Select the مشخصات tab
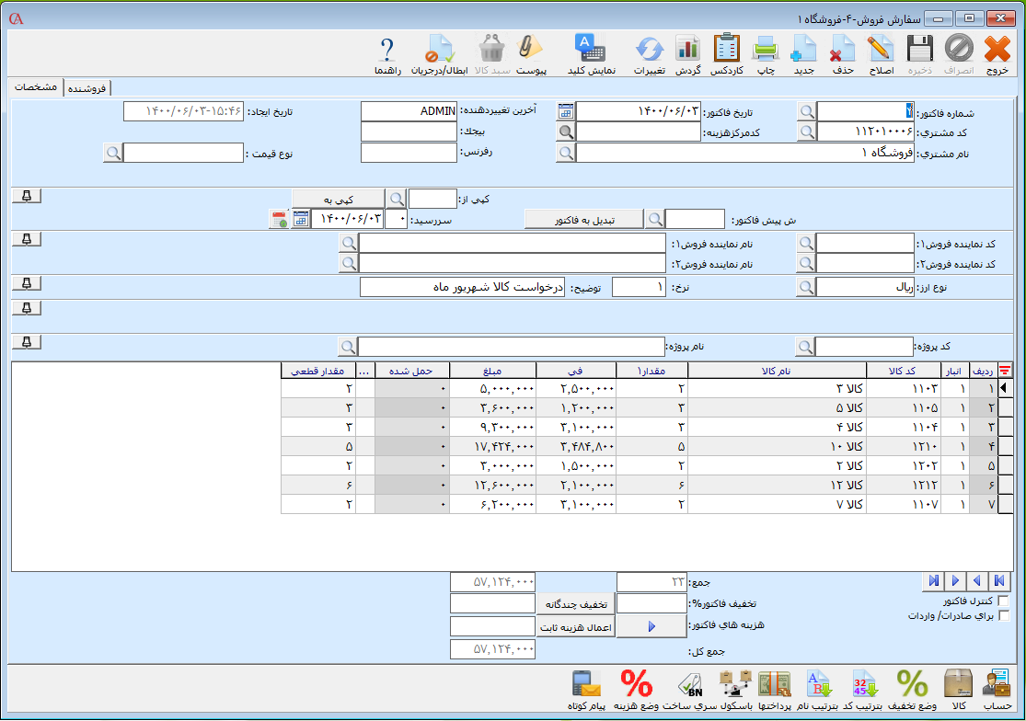This screenshot has width=1026, height=721. 37,87
